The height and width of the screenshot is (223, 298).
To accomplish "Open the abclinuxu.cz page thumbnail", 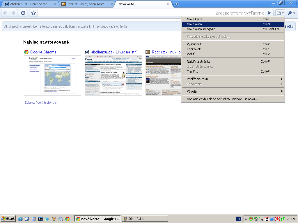I will (x=113, y=75).
